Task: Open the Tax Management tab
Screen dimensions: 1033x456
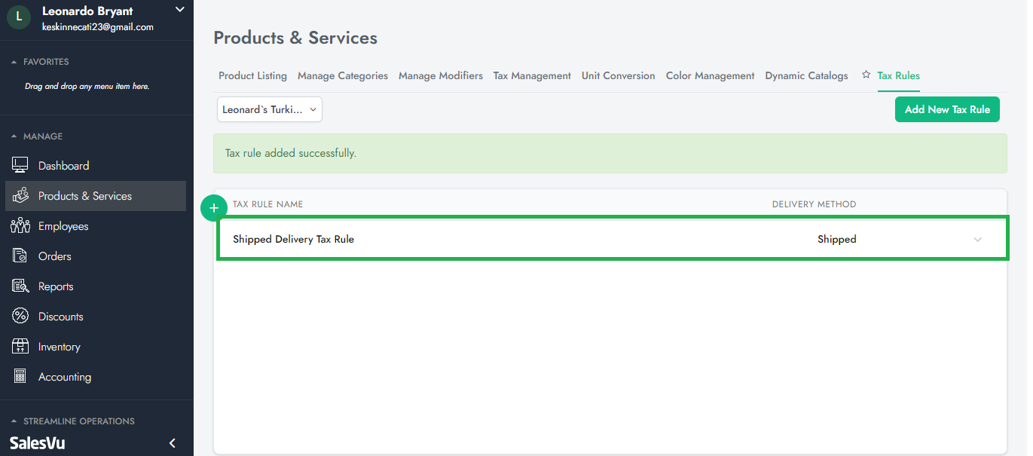Action: tap(532, 75)
